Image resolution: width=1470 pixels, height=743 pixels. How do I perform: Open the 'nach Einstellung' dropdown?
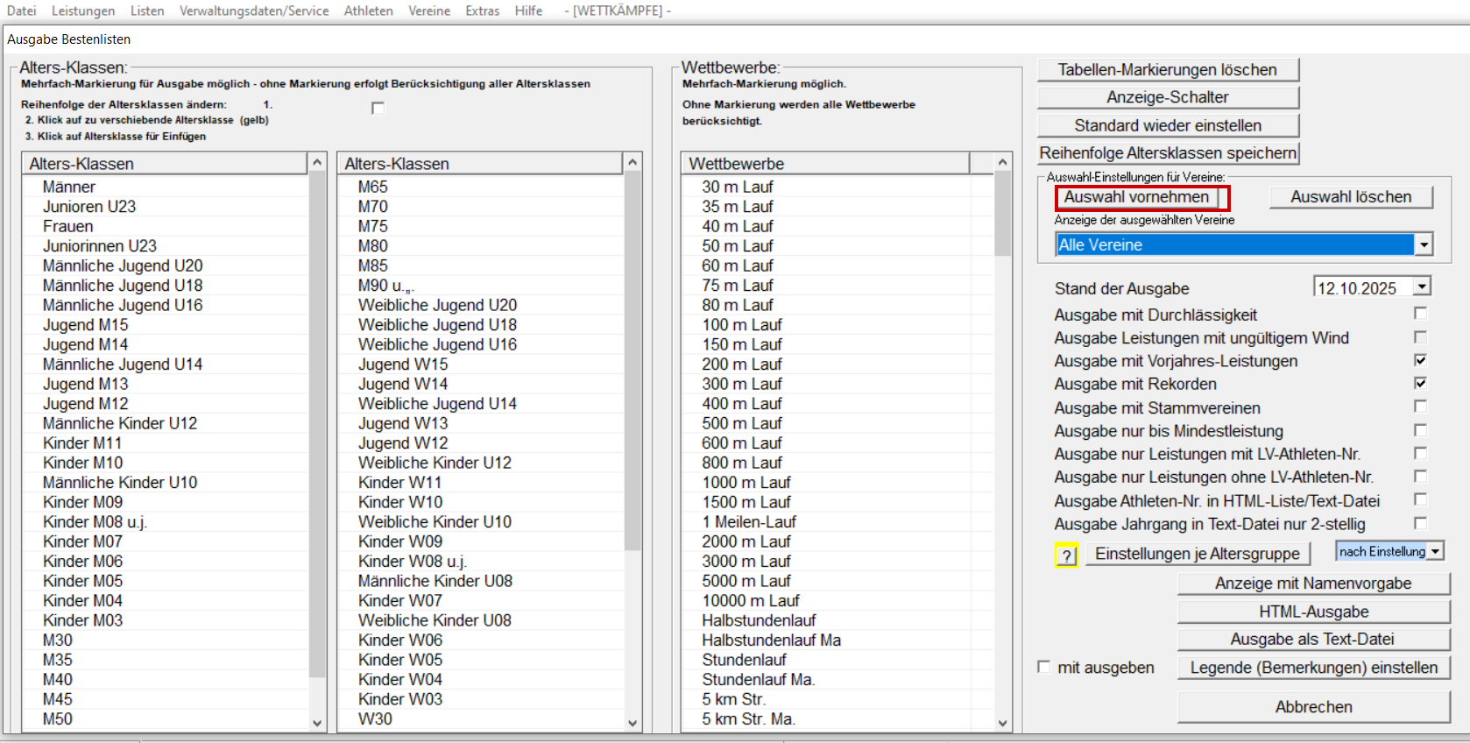tap(1435, 551)
